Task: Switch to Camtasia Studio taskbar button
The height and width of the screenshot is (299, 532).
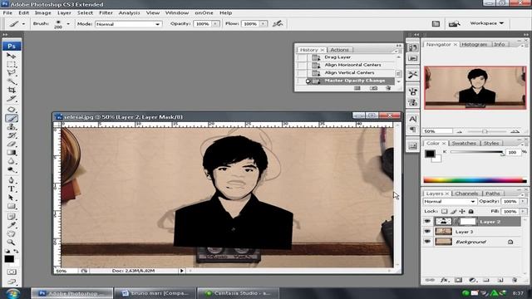Action: click(x=238, y=293)
